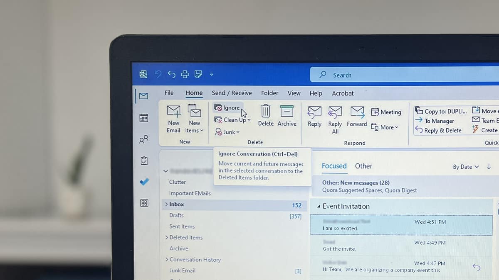Image resolution: width=499 pixels, height=280 pixels.
Task: Click the File menu
Action: click(x=169, y=93)
